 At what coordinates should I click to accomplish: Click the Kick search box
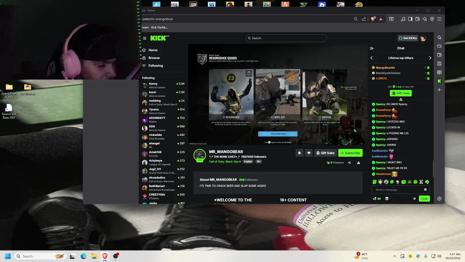(x=286, y=38)
